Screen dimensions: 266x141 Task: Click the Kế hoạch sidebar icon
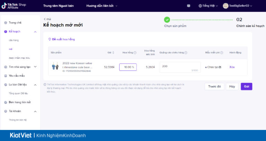pos(6,31)
